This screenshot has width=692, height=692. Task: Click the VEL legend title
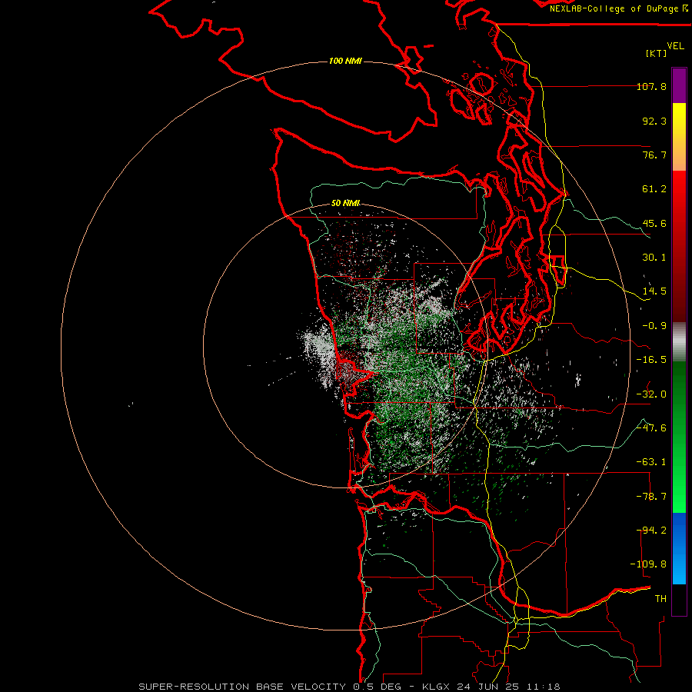(675, 46)
